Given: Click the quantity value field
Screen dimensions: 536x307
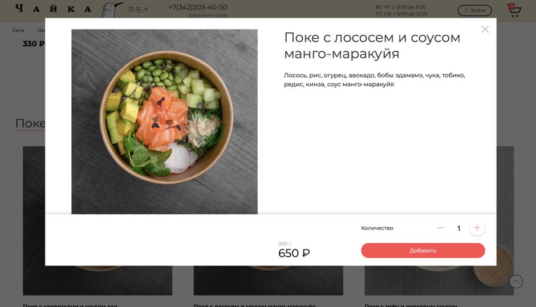Looking at the screenshot, I should point(458,229).
